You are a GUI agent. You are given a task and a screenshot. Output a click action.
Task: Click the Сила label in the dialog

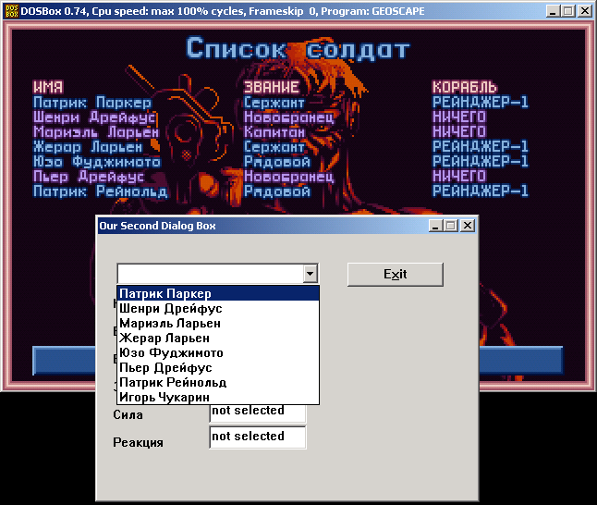[x=128, y=414]
